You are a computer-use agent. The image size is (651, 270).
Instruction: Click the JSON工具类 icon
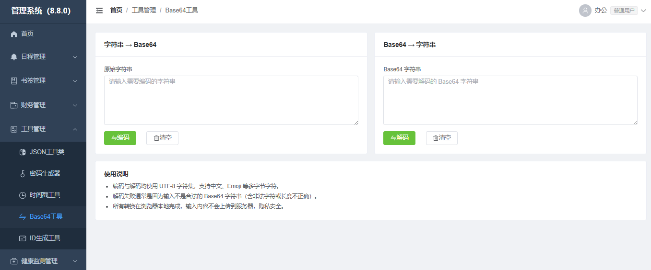23,152
